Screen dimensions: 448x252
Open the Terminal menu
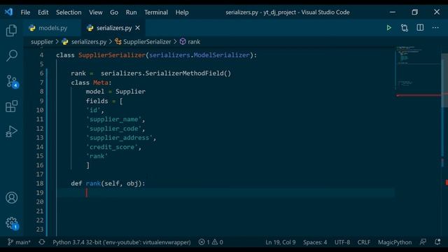156,13
